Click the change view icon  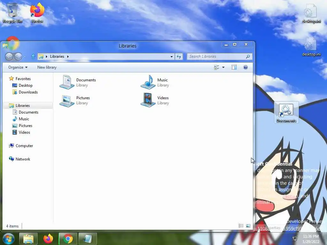217,67
